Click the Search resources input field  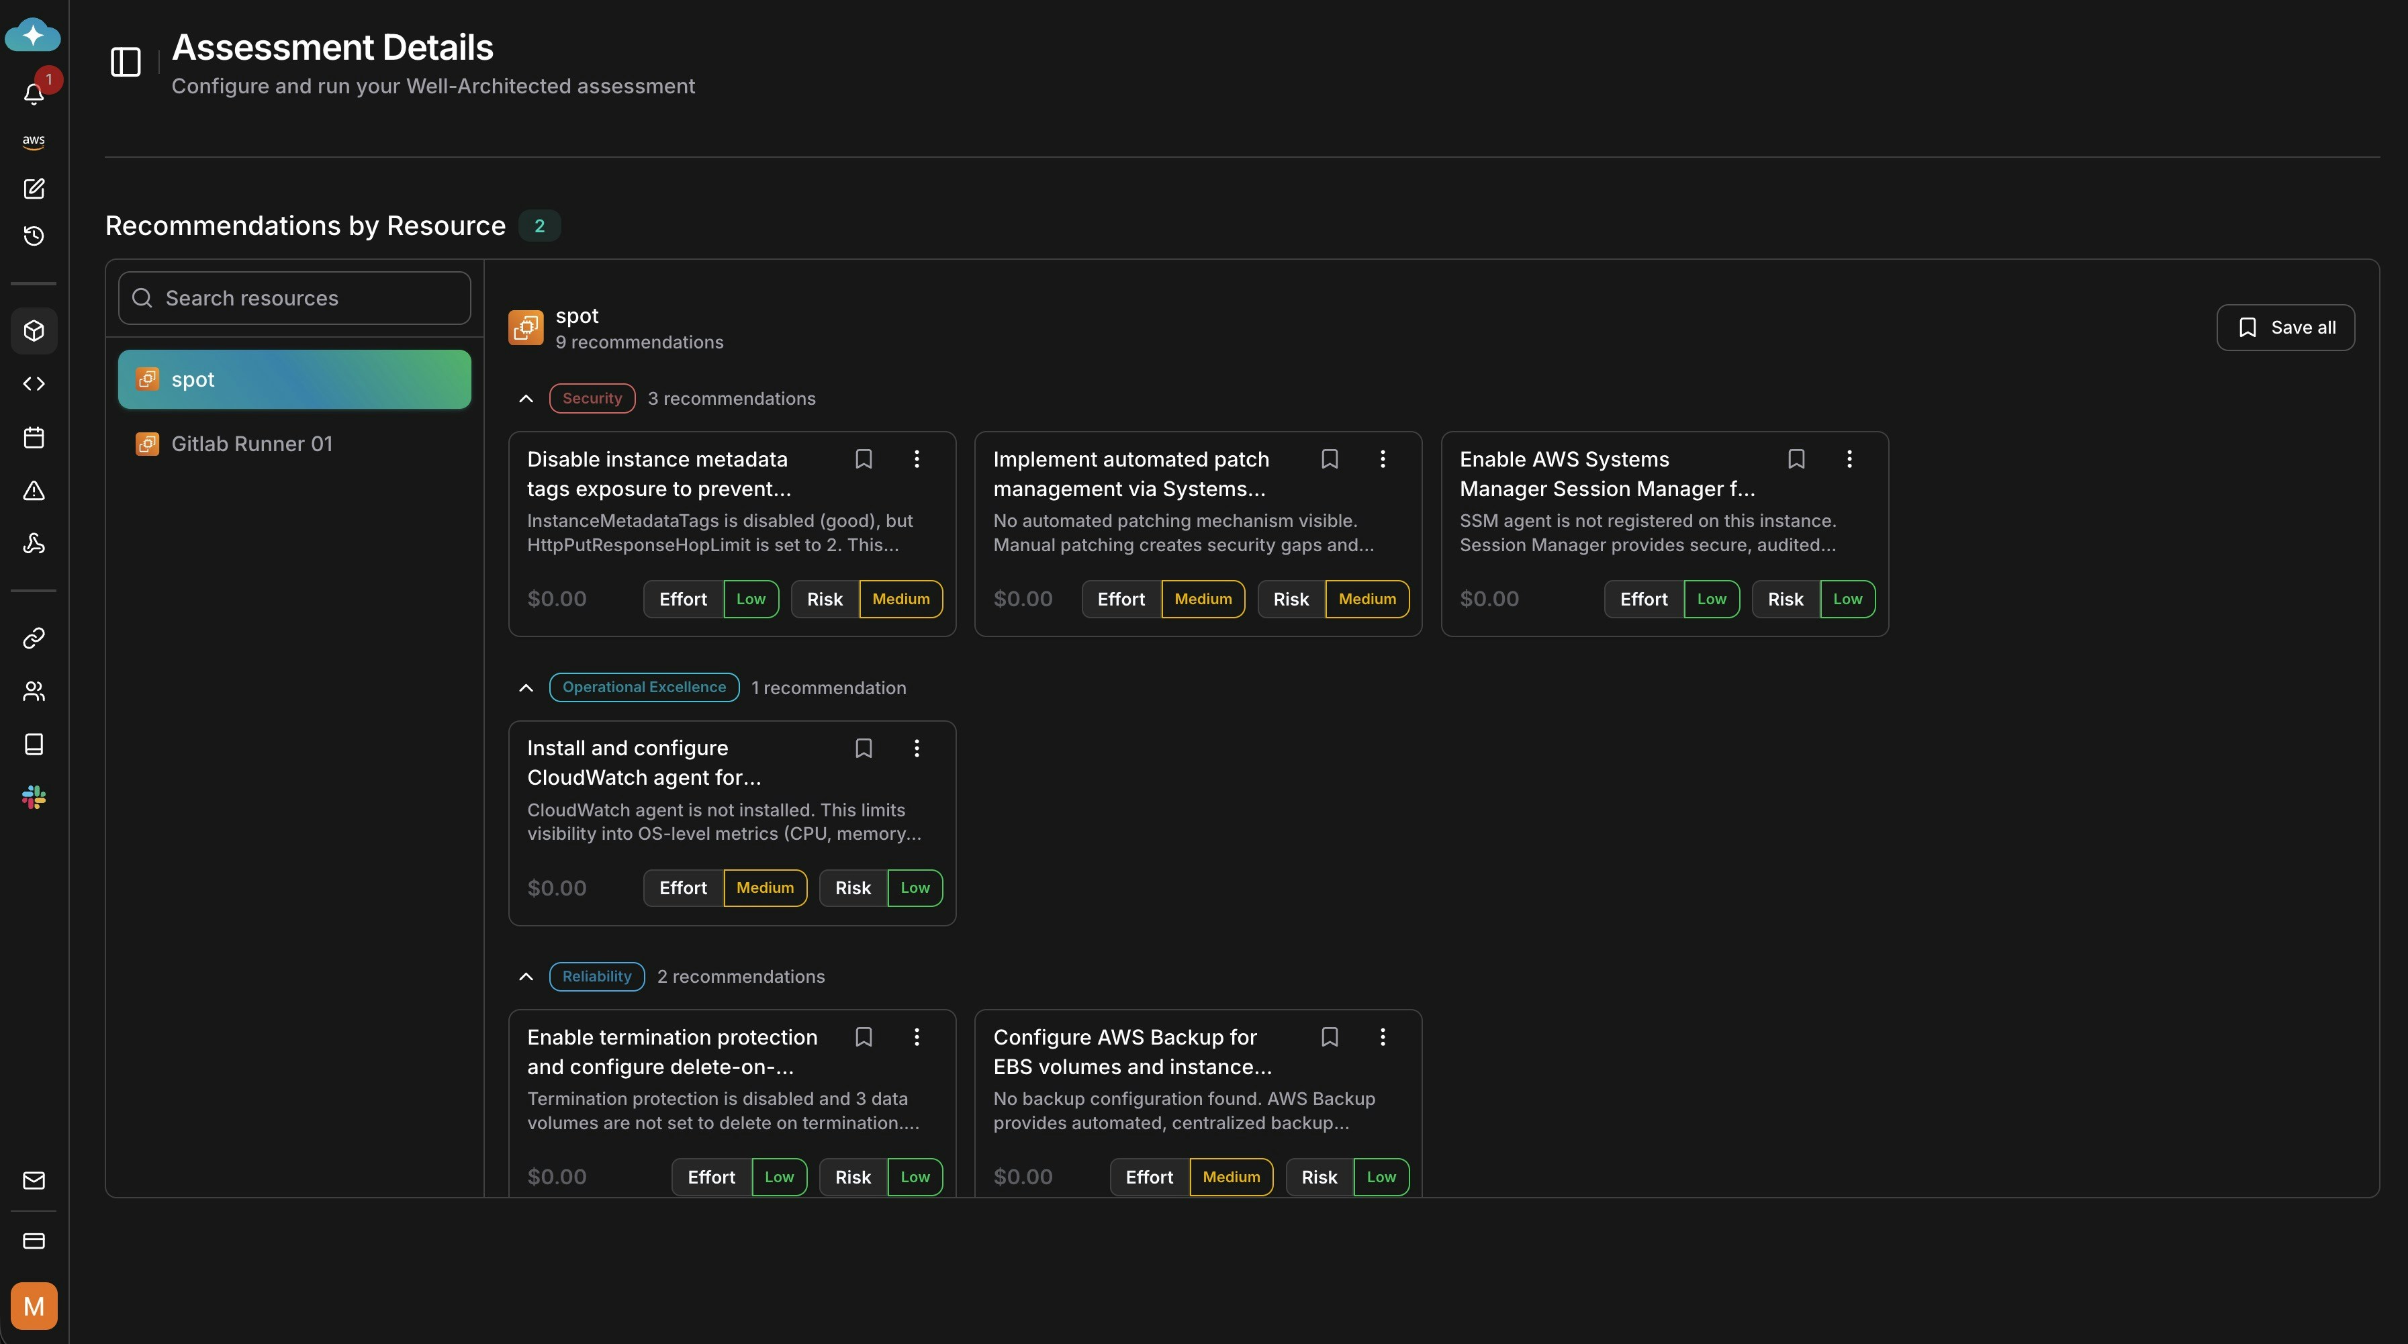293,297
